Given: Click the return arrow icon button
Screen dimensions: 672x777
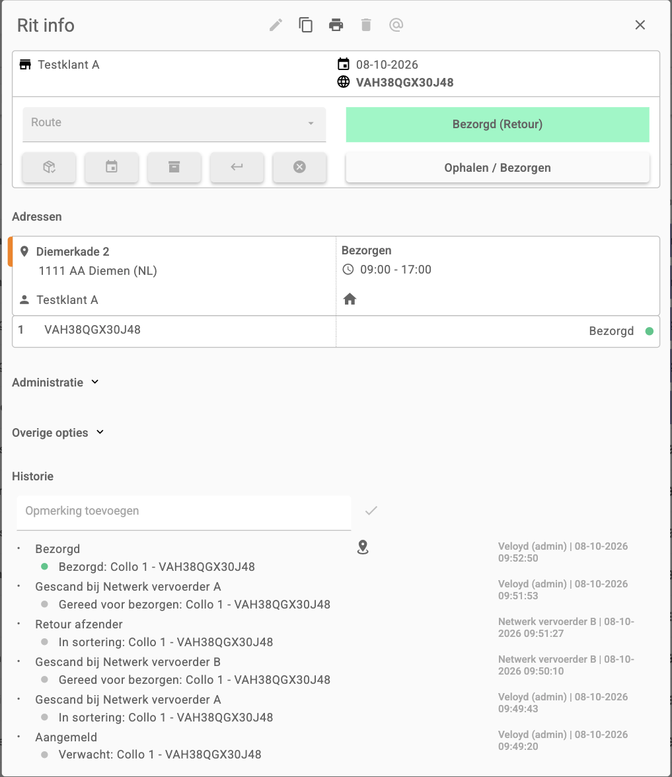Looking at the screenshot, I should [237, 167].
